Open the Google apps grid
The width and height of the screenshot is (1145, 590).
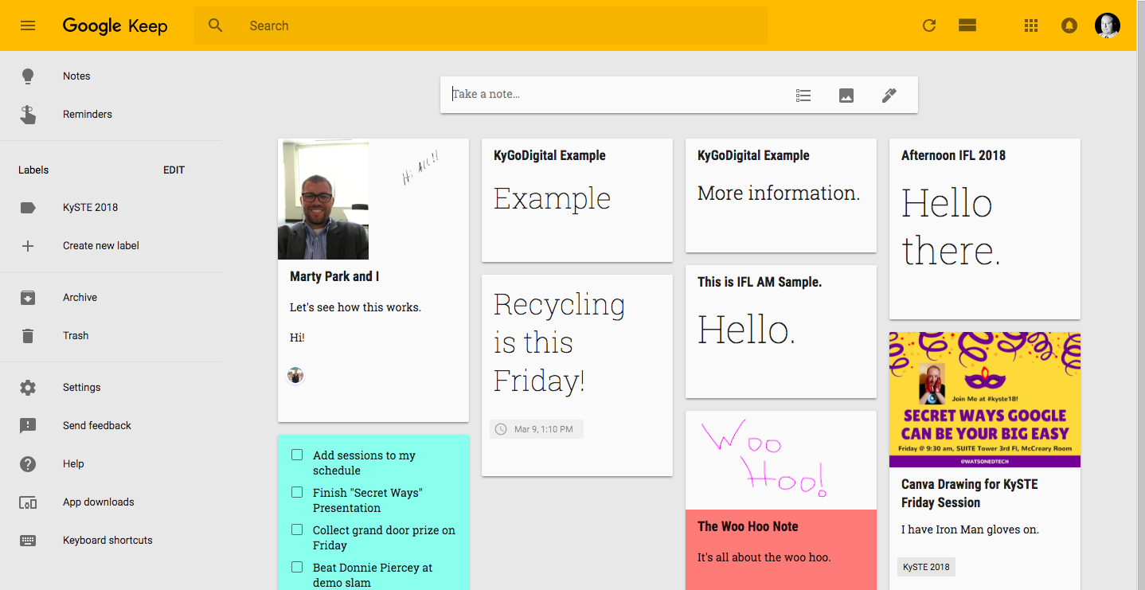coord(1031,25)
